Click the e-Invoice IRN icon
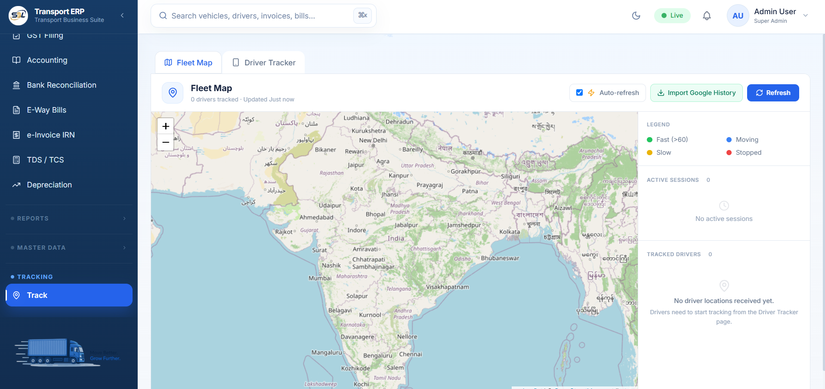This screenshot has width=825, height=389. click(x=16, y=135)
